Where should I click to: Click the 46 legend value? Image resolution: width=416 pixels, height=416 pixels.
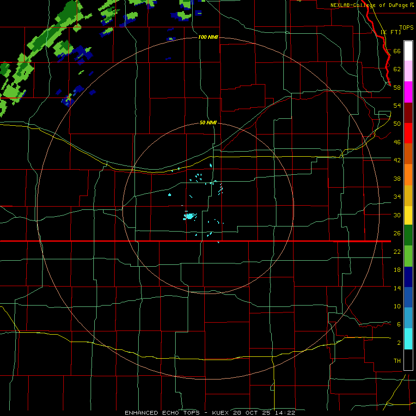[x=397, y=142]
